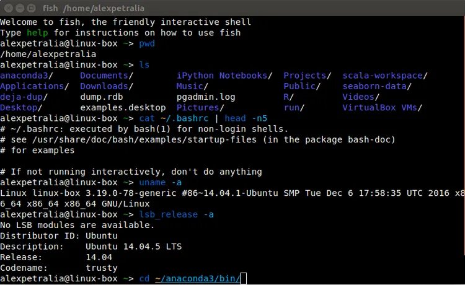465x285 pixels.
Task: Select the 'iPython Notebooks/' directory entry
Action: (224, 76)
